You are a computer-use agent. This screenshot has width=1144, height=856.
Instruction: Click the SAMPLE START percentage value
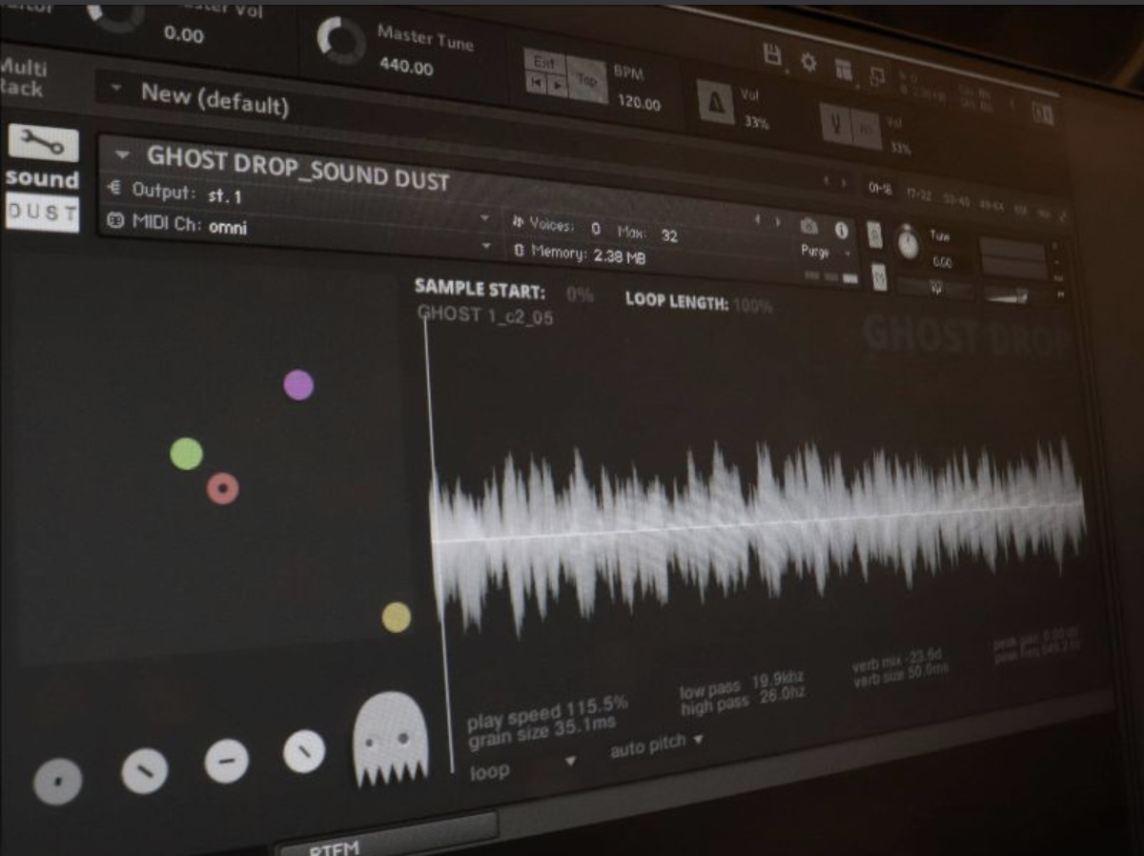[580, 296]
